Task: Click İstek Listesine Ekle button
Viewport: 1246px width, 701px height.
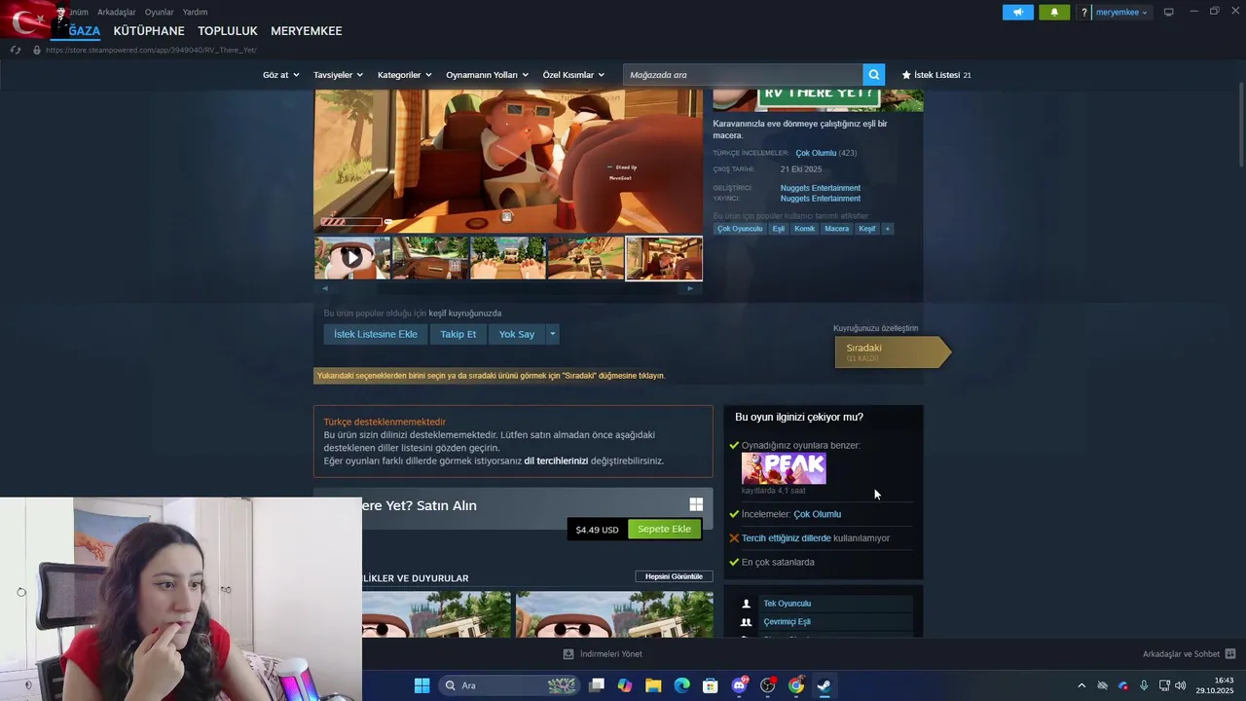Action: (375, 334)
